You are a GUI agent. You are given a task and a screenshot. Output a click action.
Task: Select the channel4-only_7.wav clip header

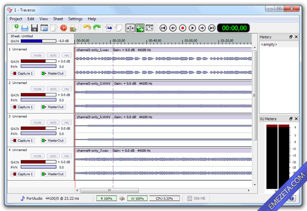coord(163,151)
